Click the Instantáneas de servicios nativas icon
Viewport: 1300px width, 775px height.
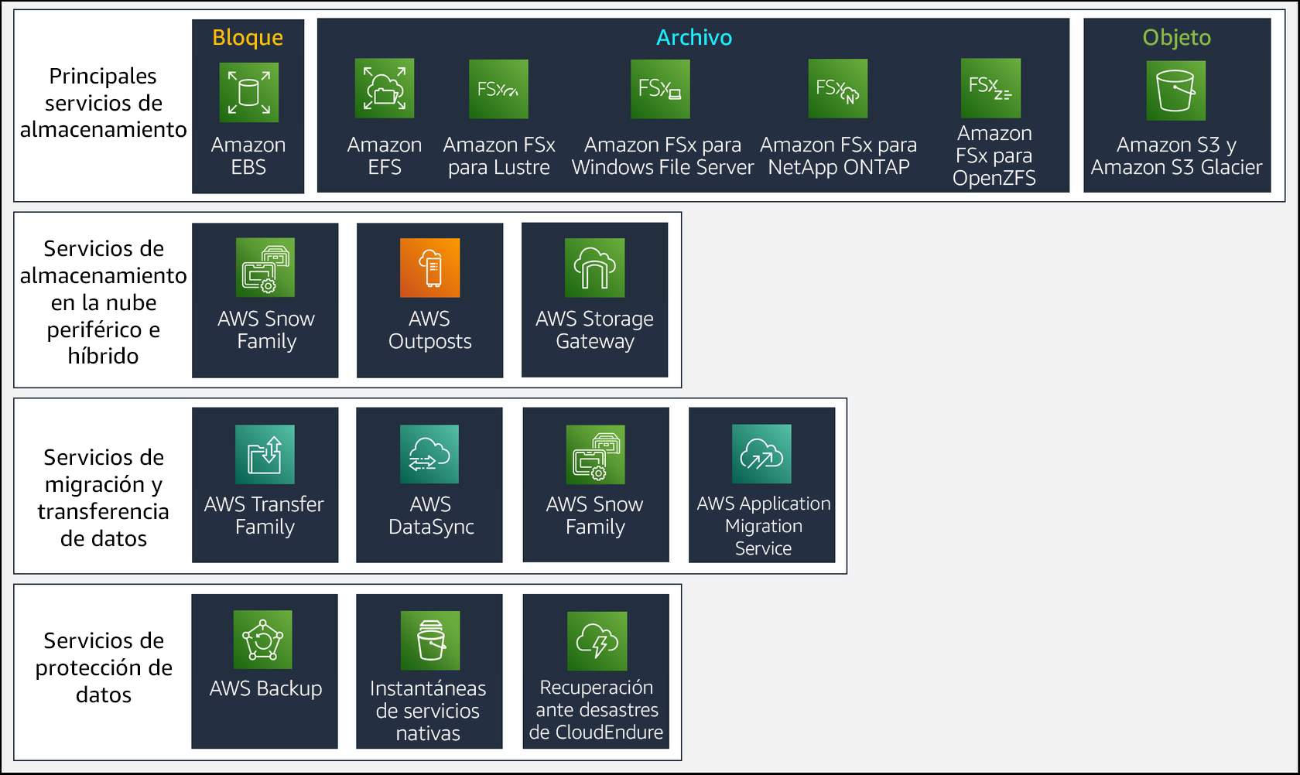tap(430, 640)
